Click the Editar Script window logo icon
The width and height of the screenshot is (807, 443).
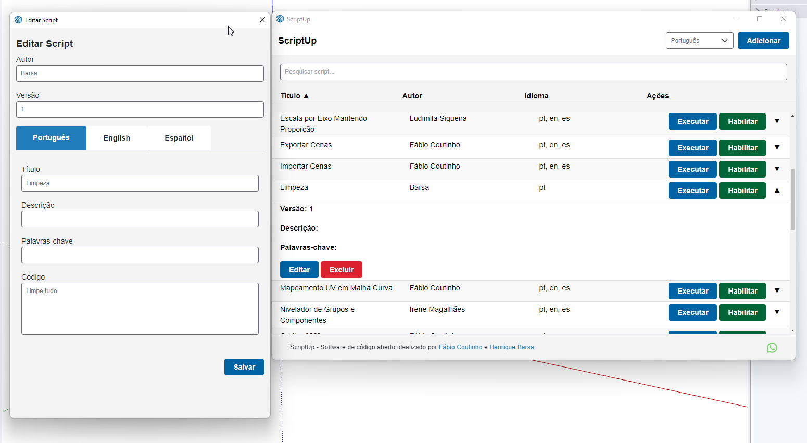18,20
